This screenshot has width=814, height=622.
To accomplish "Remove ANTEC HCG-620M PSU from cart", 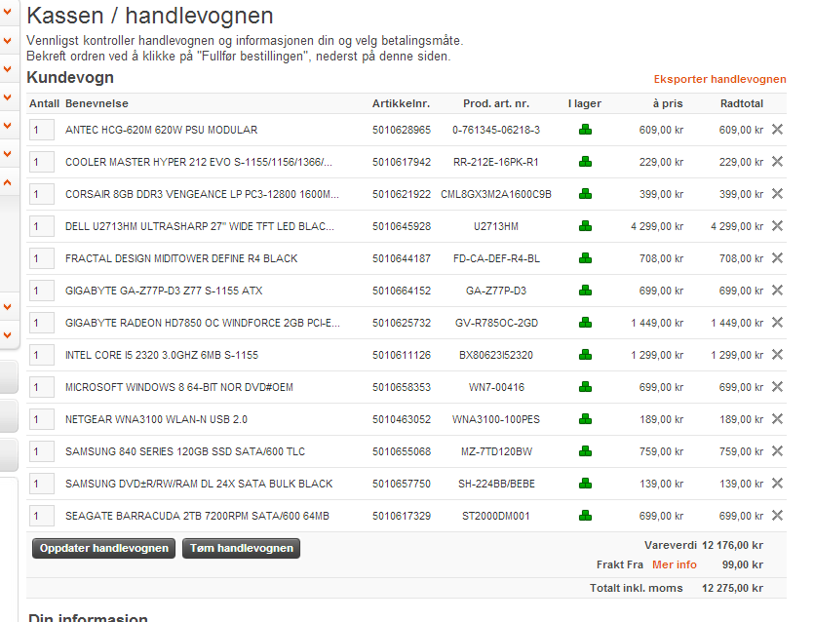I will coord(777,130).
